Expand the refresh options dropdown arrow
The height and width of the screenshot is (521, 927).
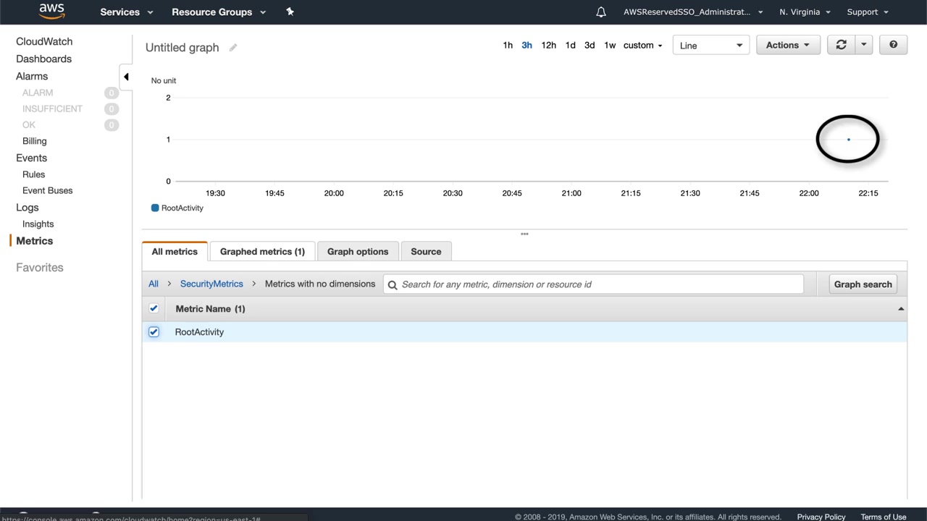pos(863,45)
